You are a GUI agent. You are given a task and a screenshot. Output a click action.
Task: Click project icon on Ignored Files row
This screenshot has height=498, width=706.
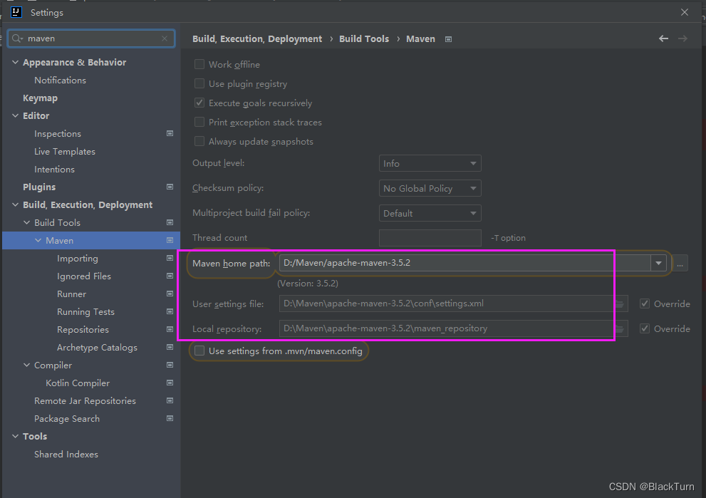pos(170,276)
